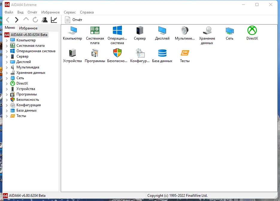
Task: Select Операционная система in the sidebar tree
Action: point(36,51)
